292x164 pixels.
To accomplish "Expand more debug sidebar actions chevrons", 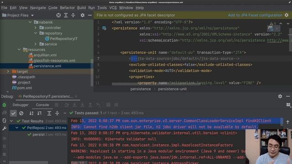I will (4, 161).
